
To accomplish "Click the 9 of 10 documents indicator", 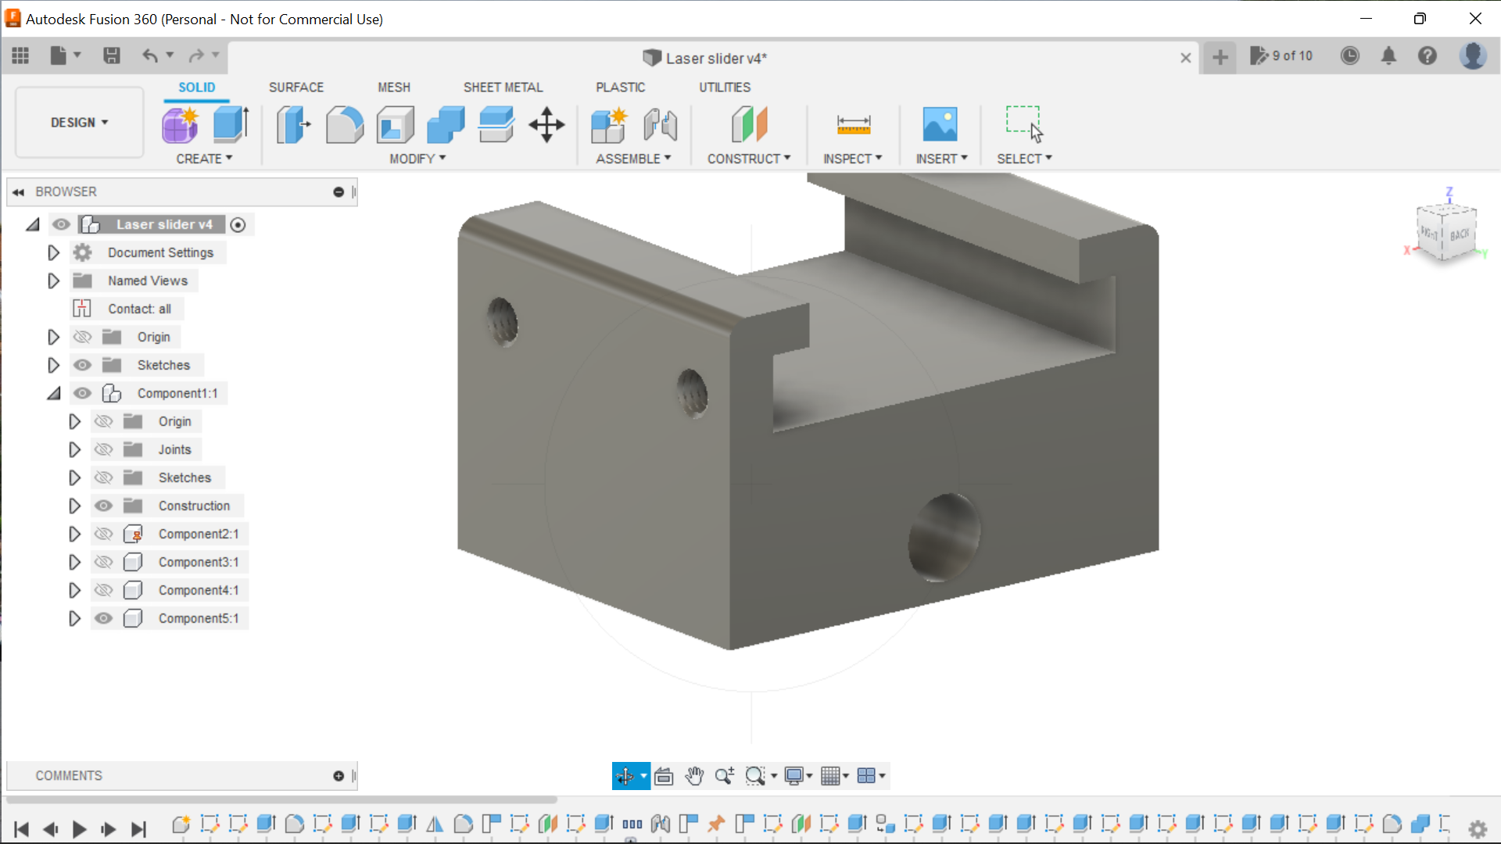I will pos(1281,55).
